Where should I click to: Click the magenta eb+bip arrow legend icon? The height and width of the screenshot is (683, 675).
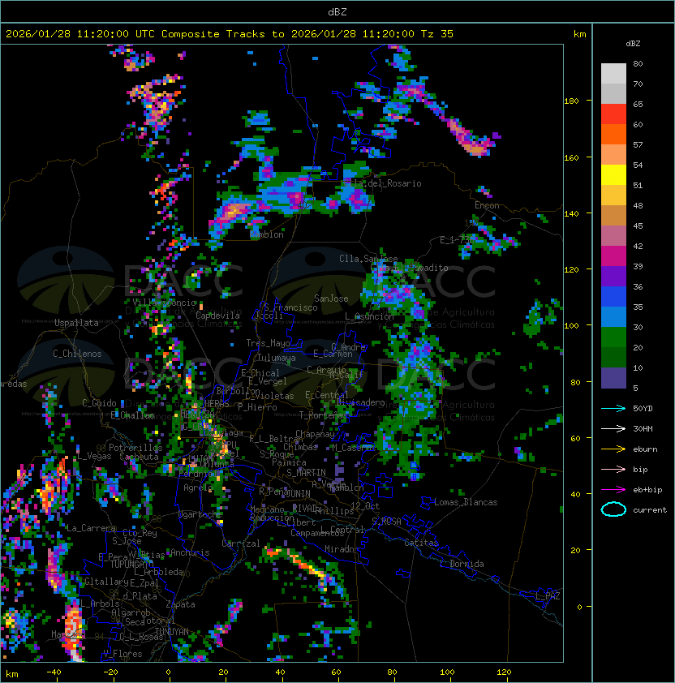click(613, 490)
